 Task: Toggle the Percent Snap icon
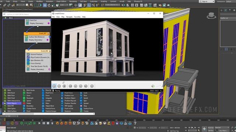93,5
